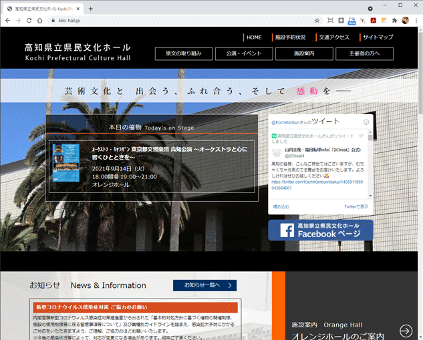Go back using the browser back arrow
The width and height of the screenshot is (423, 340).
click(7, 21)
